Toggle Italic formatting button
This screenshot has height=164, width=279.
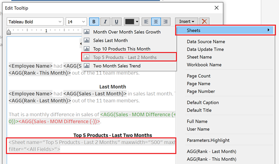106,22
